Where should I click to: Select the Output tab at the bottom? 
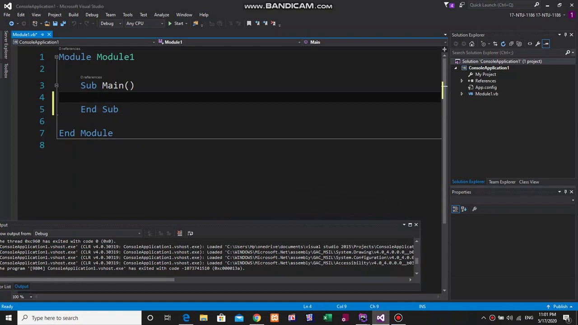coord(21,286)
